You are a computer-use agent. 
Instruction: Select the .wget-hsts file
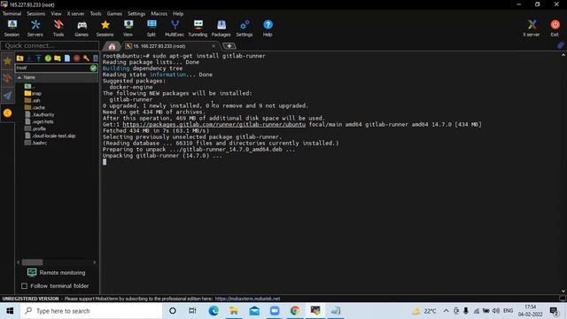pos(39,121)
